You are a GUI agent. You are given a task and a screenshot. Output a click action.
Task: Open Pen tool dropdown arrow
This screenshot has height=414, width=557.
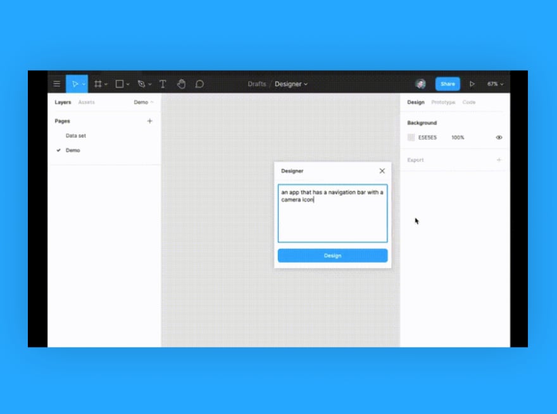pos(150,85)
